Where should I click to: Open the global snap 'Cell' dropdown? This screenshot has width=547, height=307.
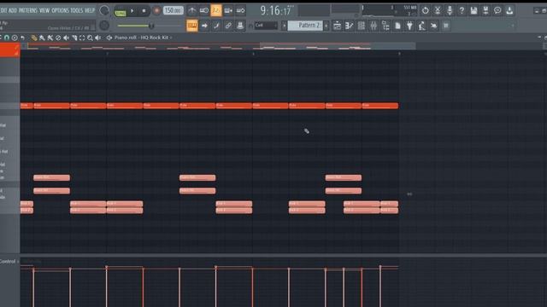[x=267, y=26]
